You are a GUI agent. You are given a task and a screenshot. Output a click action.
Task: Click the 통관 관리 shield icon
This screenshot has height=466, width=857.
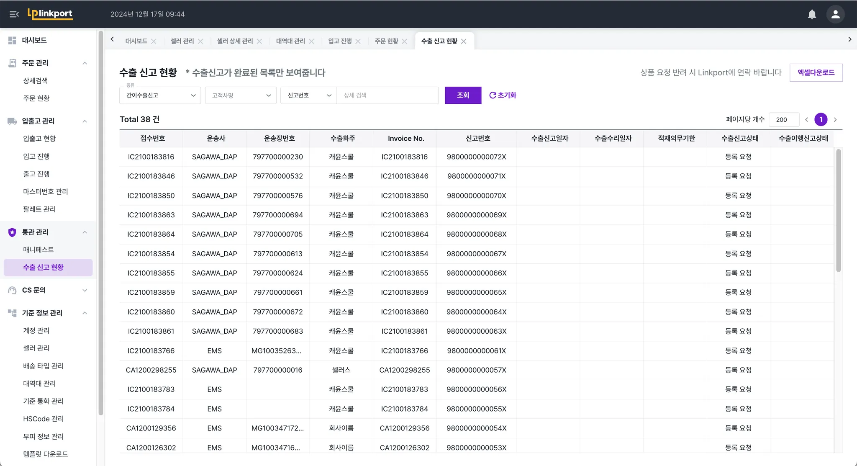point(12,232)
